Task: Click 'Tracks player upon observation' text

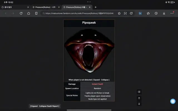Action: (97, 96)
